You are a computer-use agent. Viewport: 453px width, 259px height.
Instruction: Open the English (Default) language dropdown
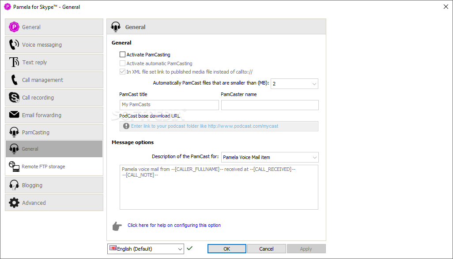point(146,249)
